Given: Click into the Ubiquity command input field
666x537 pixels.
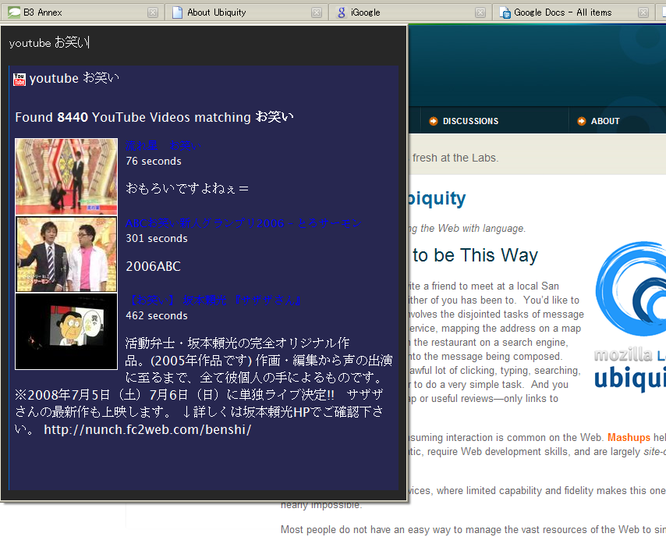Looking at the screenshot, I should (203, 44).
